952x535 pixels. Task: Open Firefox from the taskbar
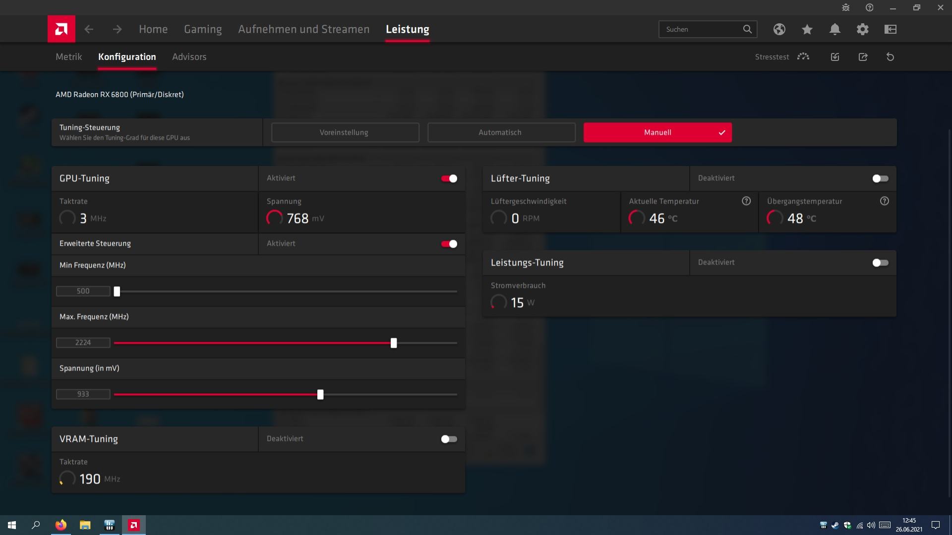pos(61,525)
